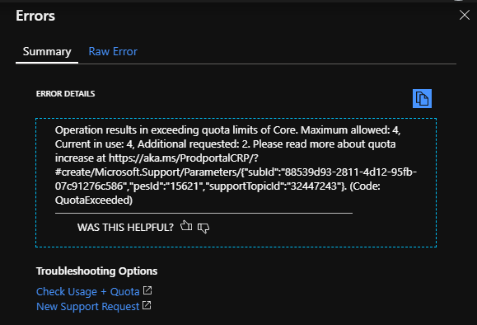Click the supportTopicId value 32447243
This screenshot has width=477, height=325.
(x=313, y=186)
